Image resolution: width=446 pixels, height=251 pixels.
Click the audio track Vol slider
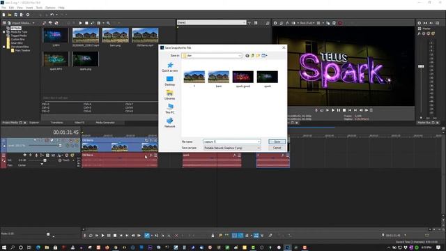click(45, 160)
